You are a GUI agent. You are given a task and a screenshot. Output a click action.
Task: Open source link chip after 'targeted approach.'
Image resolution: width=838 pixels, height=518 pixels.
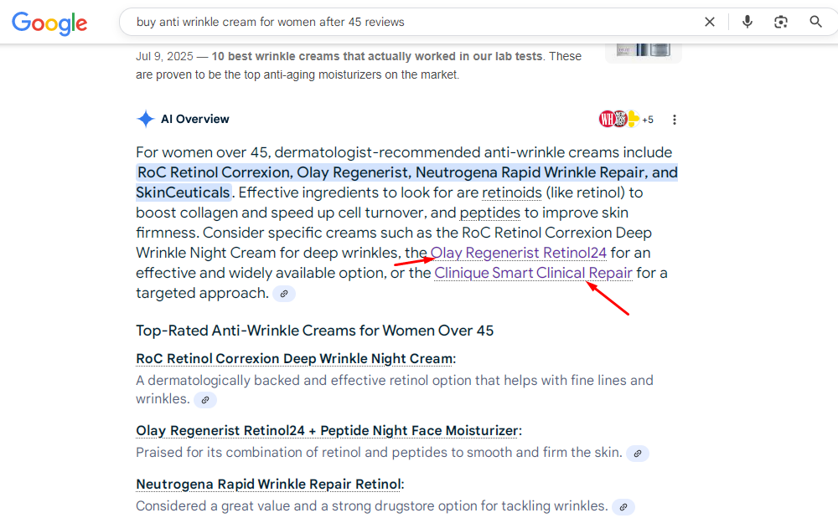click(x=284, y=294)
